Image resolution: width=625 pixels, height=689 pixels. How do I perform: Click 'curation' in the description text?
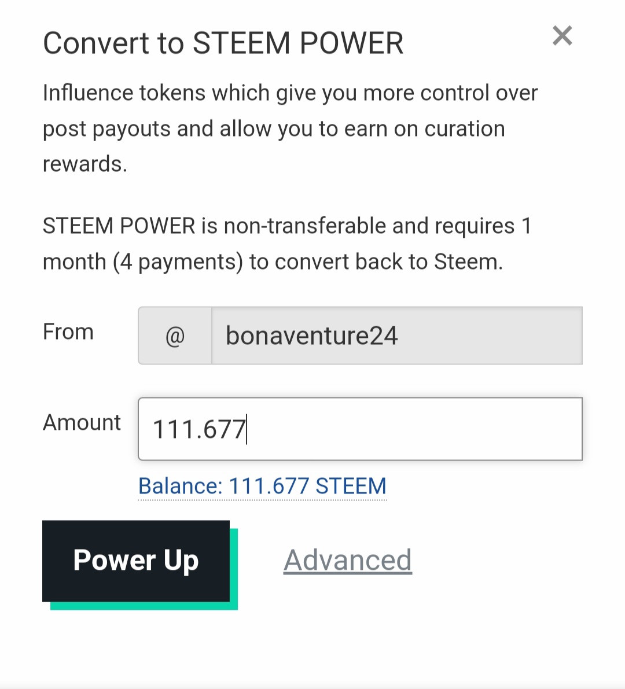point(465,129)
